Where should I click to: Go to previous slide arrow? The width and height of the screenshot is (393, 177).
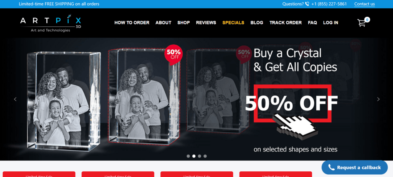[x=15, y=99]
